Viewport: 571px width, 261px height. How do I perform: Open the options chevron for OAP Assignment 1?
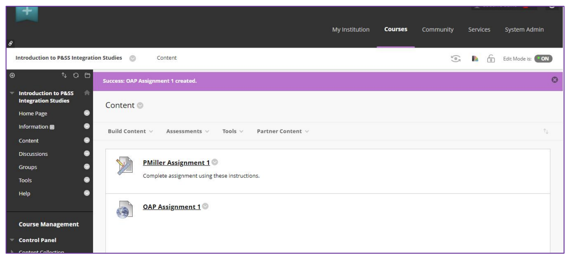pos(205,205)
